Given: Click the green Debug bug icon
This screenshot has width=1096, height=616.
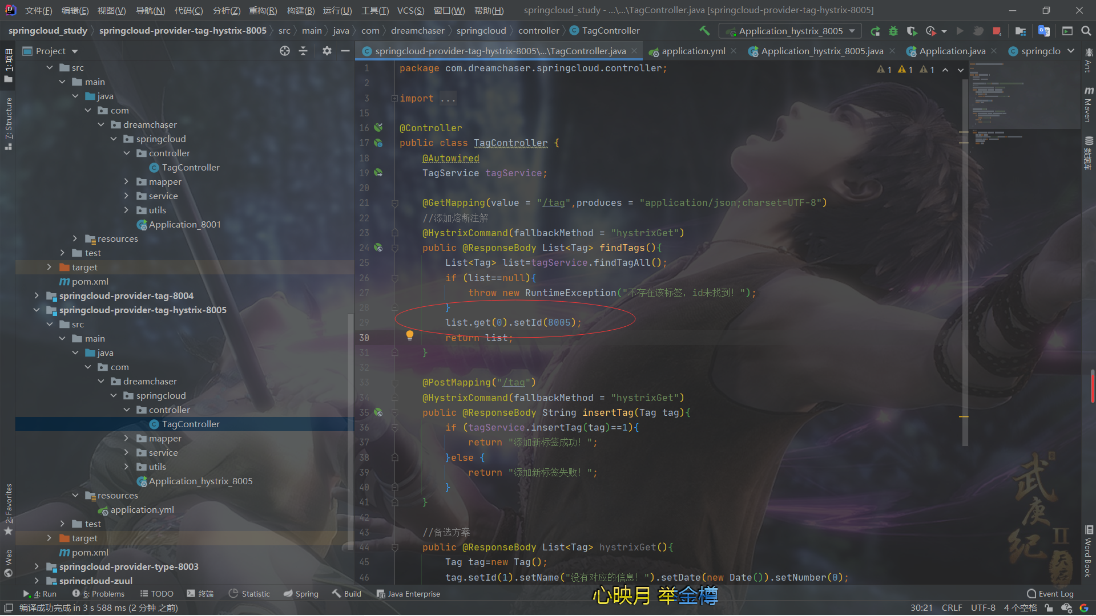Looking at the screenshot, I should [893, 31].
